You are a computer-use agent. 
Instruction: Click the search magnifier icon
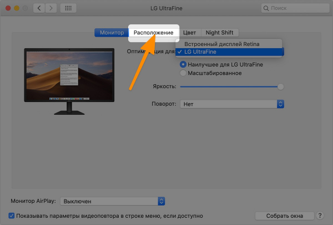[x=266, y=8]
